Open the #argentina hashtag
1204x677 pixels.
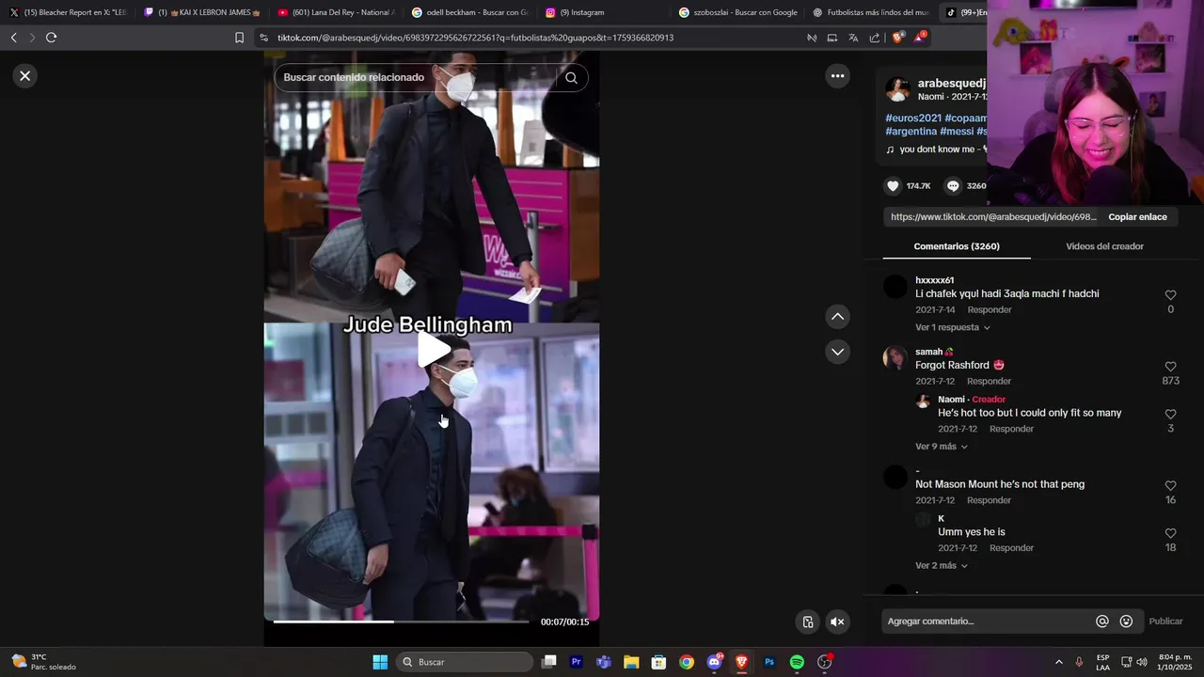point(911,132)
